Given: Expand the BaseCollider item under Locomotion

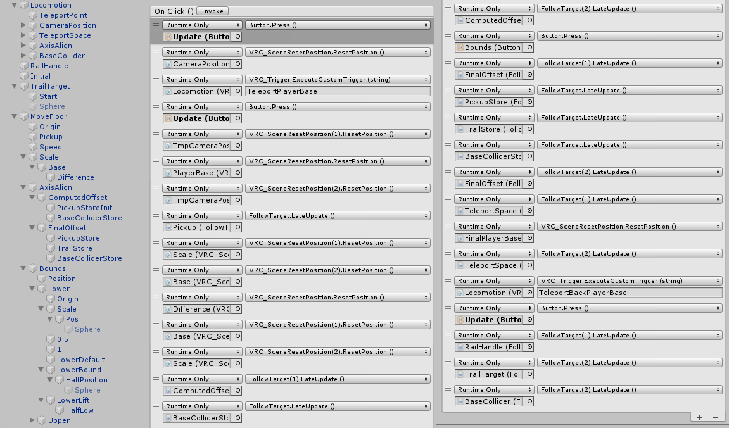Looking at the screenshot, I should 23,56.
